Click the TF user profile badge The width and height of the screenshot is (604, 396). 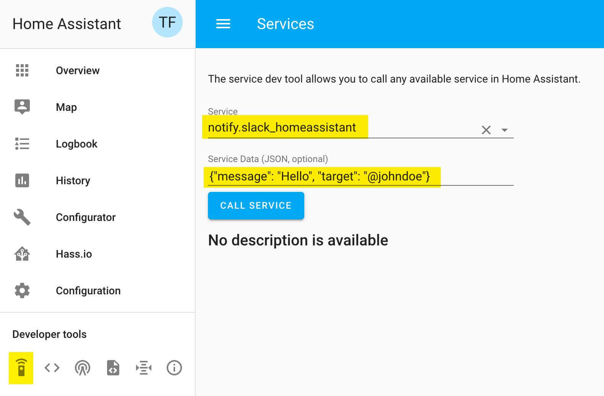click(167, 23)
